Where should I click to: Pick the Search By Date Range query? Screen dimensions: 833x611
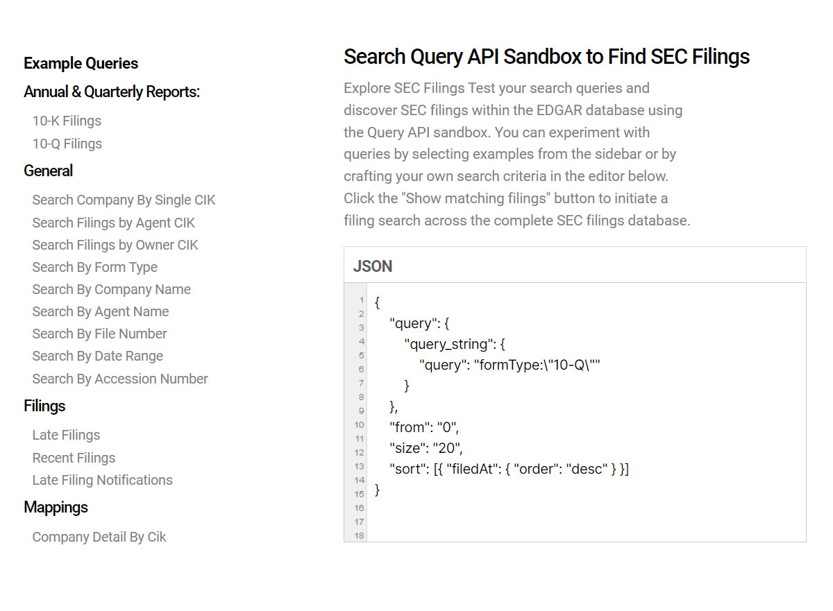point(97,356)
